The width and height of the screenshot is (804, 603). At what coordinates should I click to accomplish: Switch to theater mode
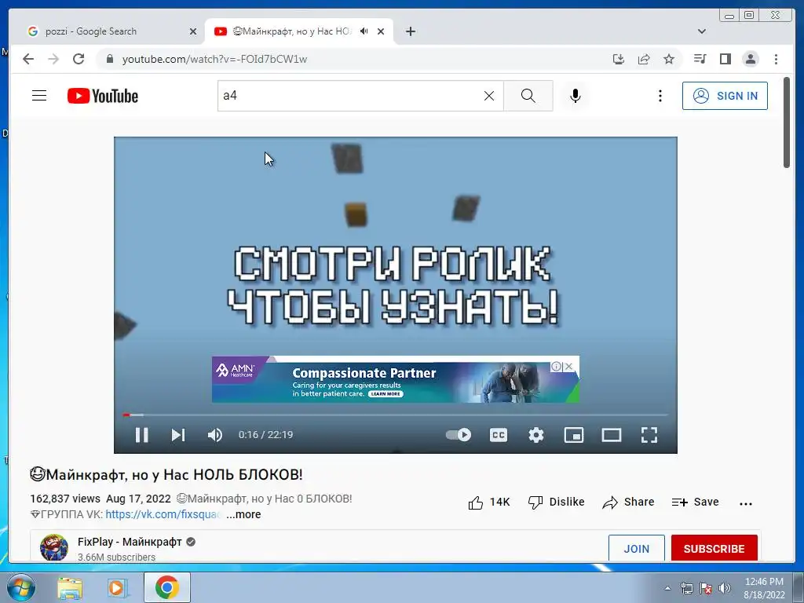click(x=611, y=435)
